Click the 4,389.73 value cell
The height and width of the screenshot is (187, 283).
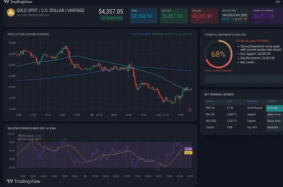click(232, 114)
